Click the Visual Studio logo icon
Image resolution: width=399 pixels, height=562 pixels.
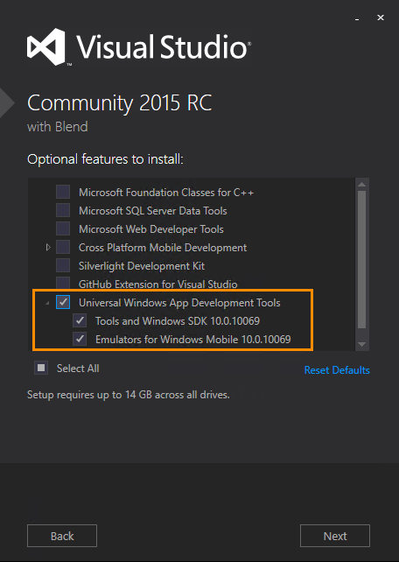tap(46, 46)
